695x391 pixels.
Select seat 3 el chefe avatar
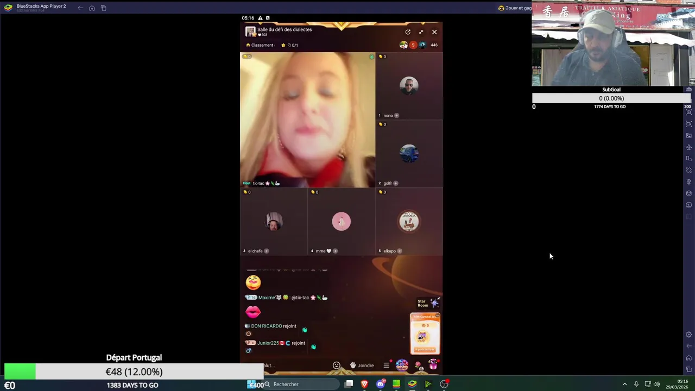click(274, 221)
